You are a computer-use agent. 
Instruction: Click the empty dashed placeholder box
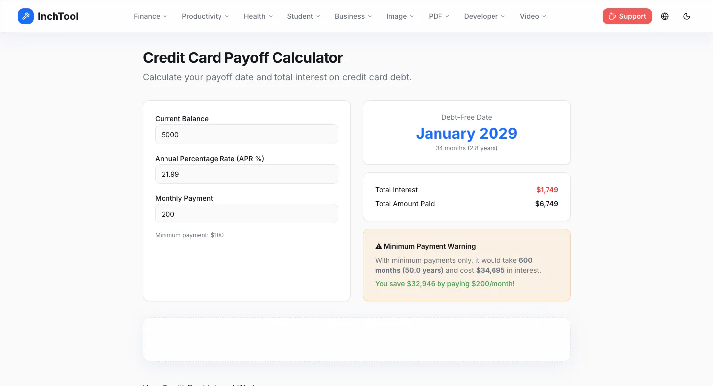point(357,339)
